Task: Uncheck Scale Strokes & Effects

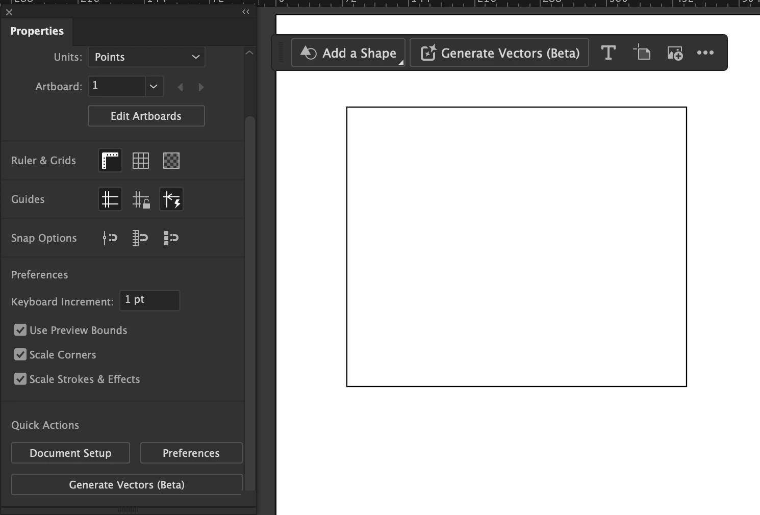Action: tap(20, 379)
